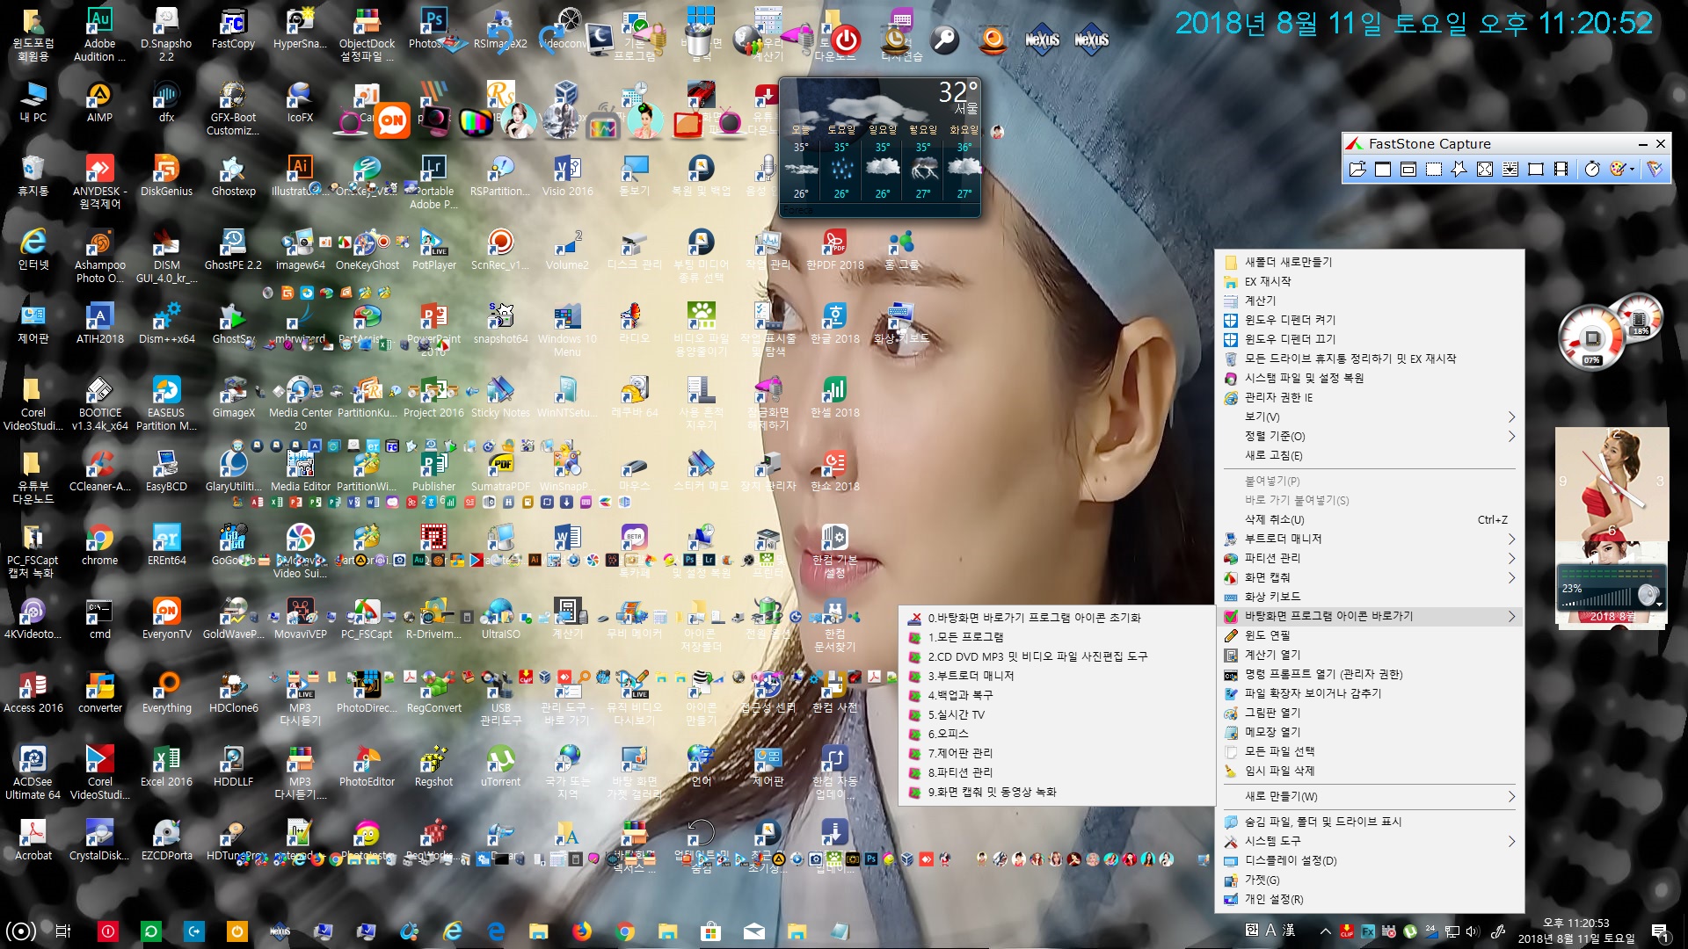Open taskbar clock showing 오후 11:20:53
The height and width of the screenshot is (949, 1688).
tap(1576, 931)
